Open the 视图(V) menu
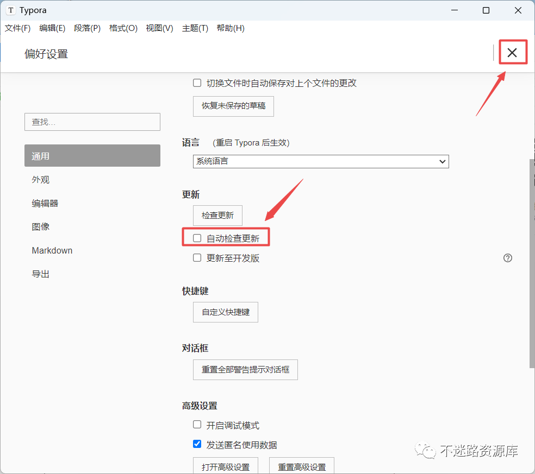The image size is (535, 474). point(159,28)
